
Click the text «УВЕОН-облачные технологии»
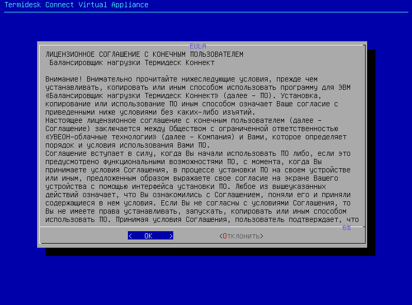(x=101, y=137)
